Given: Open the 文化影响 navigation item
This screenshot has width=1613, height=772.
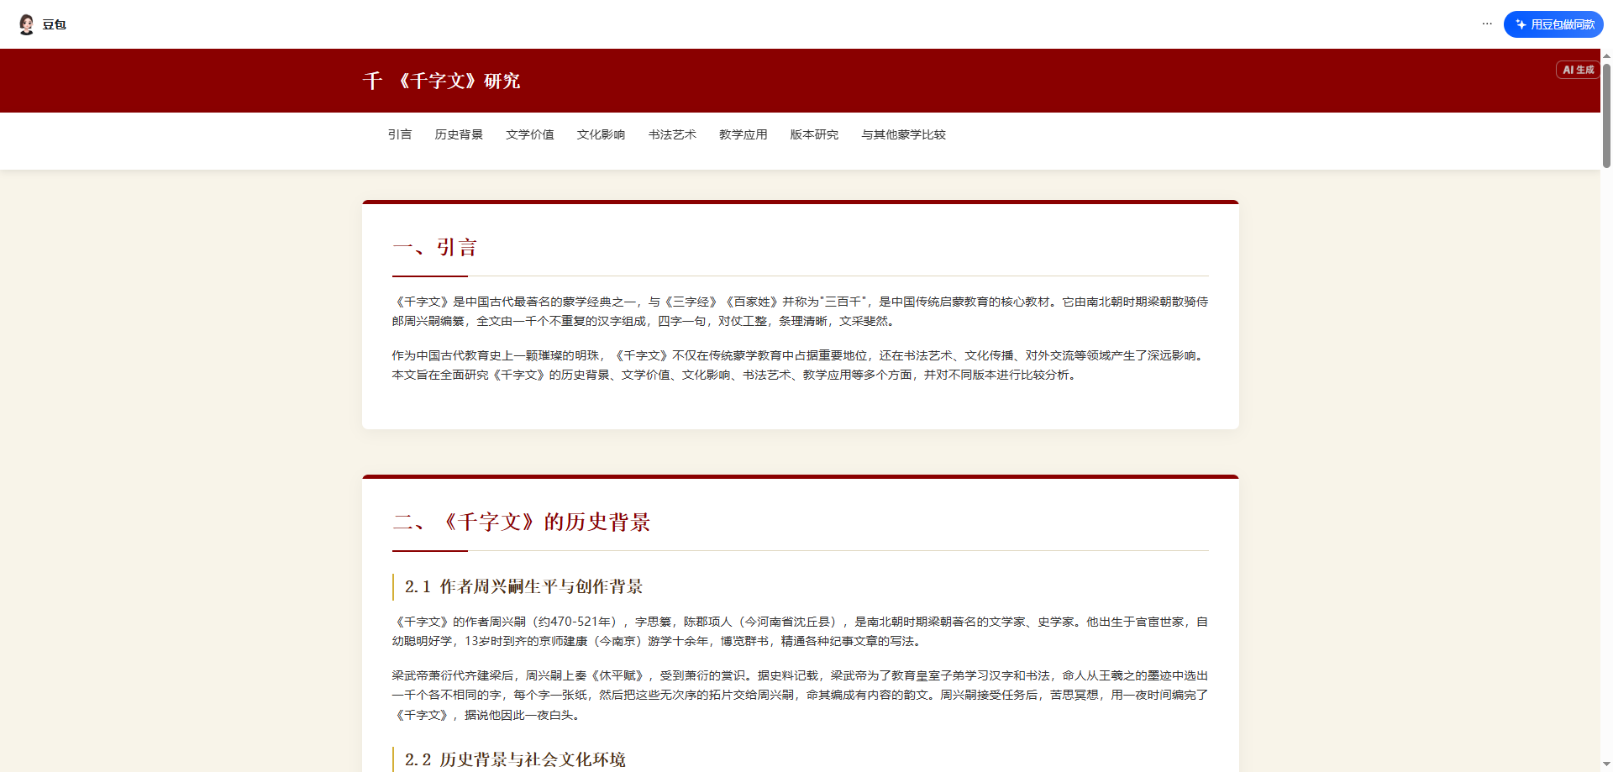Looking at the screenshot, I should (601, 134).
